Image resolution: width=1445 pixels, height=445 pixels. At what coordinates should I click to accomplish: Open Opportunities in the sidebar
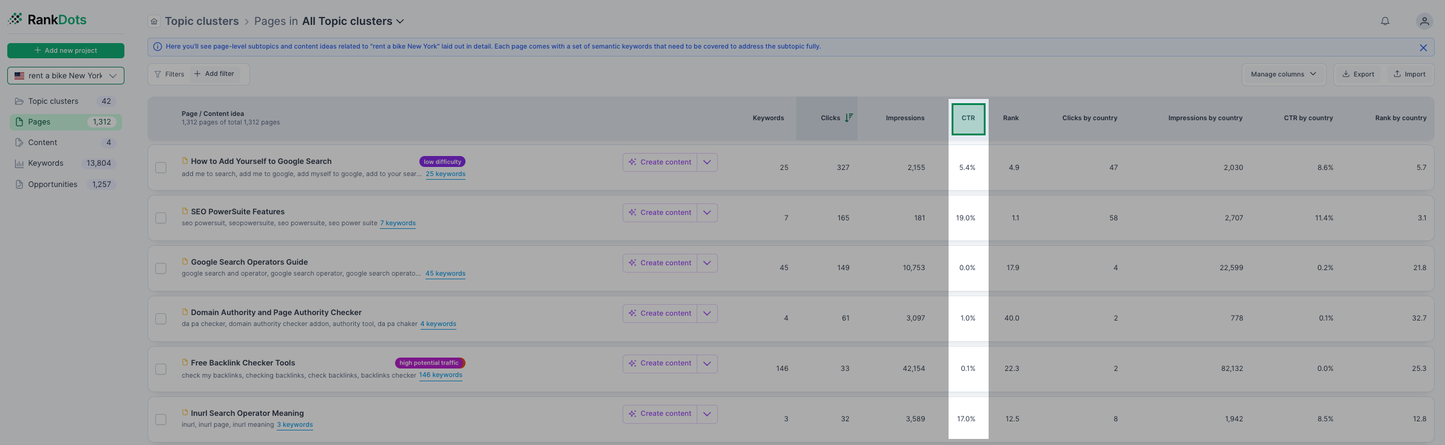pyautogui.click(x=66, y=185)
